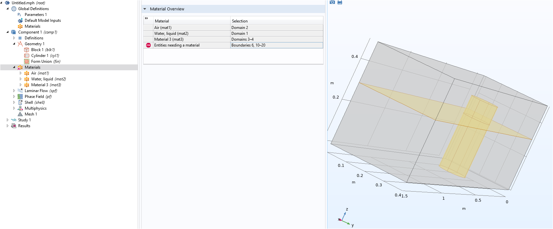Click the Mesh 1 node icon

[x=20, y=114]
